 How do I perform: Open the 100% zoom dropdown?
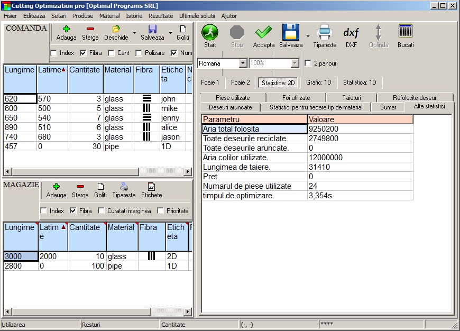[295, 62]
